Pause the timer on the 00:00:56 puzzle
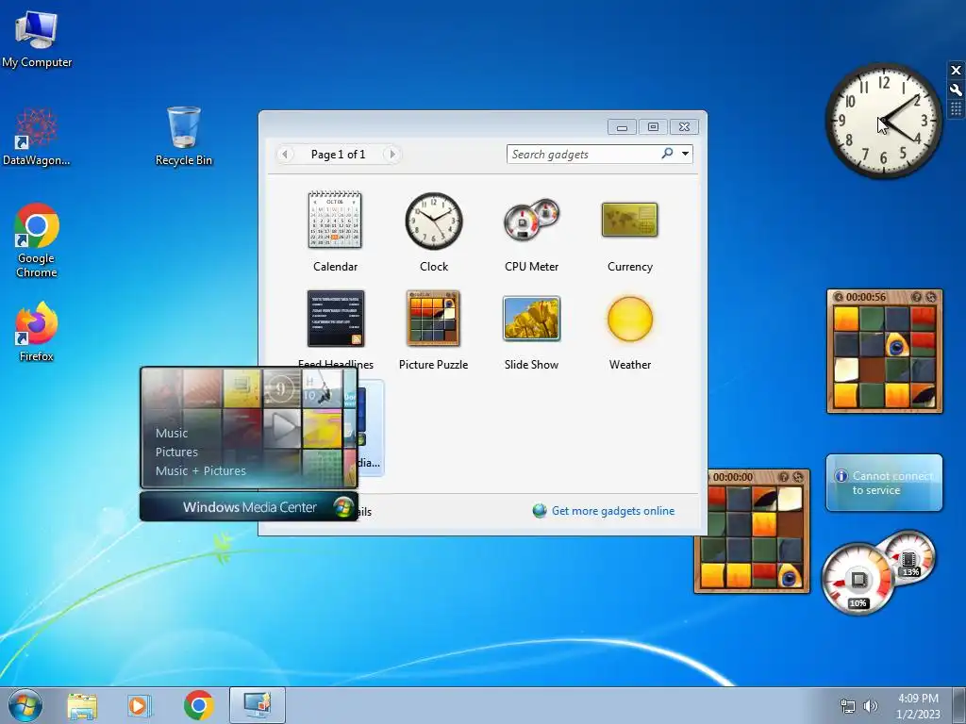Viewport: 966px width, 724px height. [x=839, y=297]
